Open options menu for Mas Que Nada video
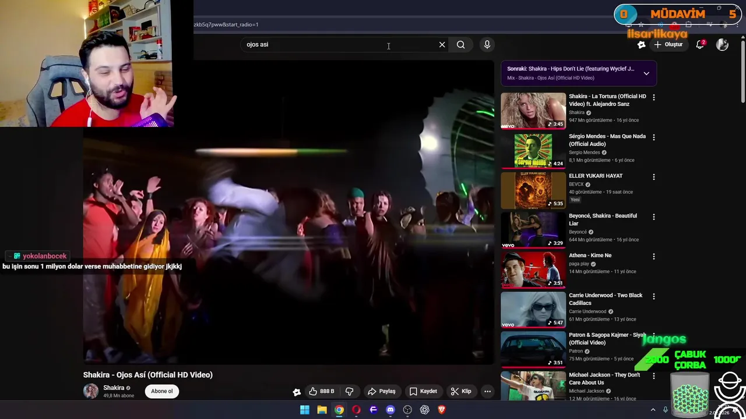 click(x=653, y=137)
